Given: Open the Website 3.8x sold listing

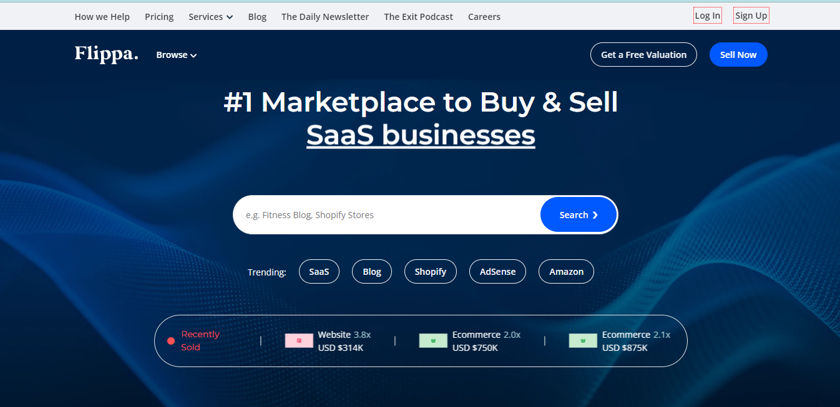Looking at the screenshot, I should click(328, 341).
